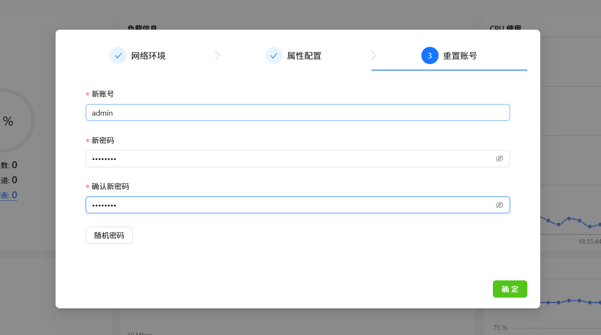Click the checkmark icon for 属性配置 step
Image resolution: width=601 pixels, height=335 pixels.
tap(274, 55)
